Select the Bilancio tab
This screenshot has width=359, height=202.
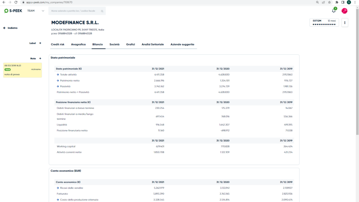pyautogui.click(x=98, y=44)
